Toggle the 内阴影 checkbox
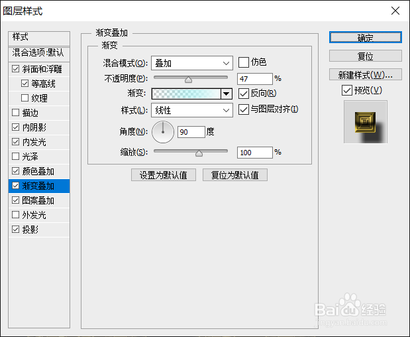Viewport: 410px width, 337px height. click(15, 127)
